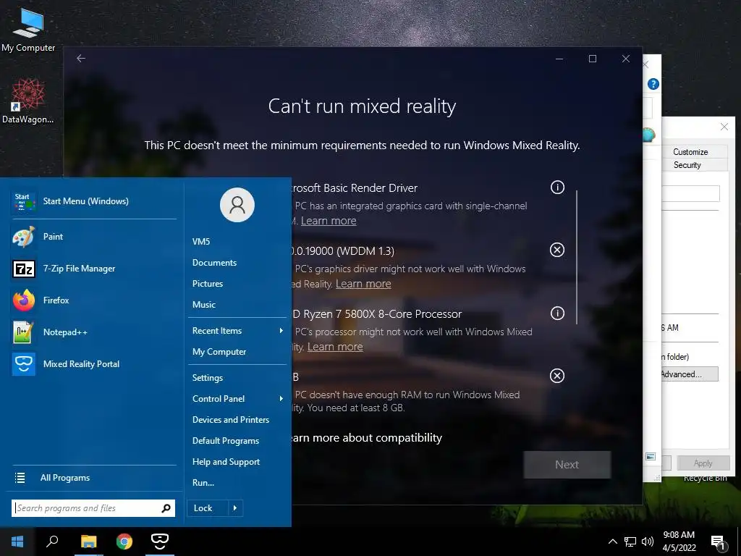The width and height of the screenshot is (741, 556).
Task: Click the Lock button
Action: [x=208, y=508]
